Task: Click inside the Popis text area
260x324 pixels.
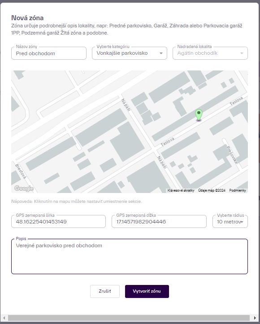Action: [130, 256]
